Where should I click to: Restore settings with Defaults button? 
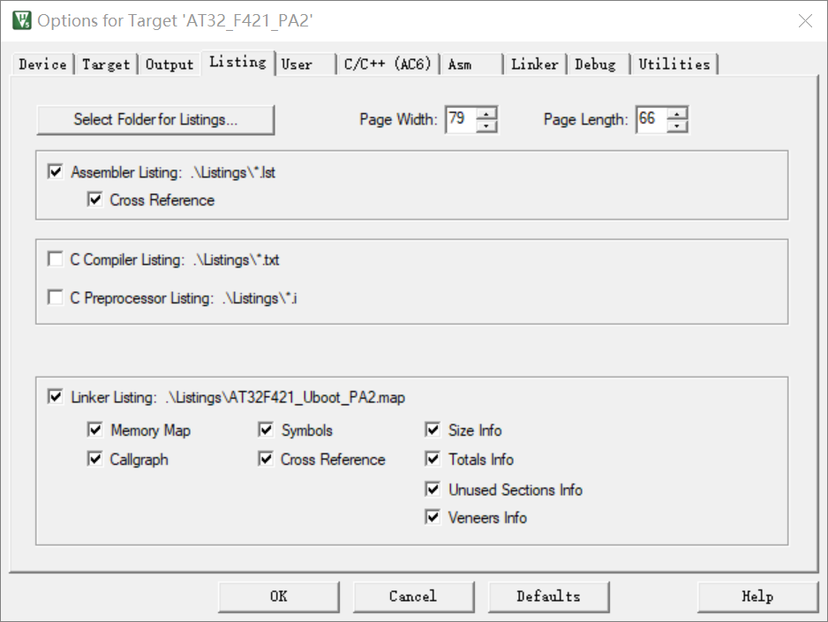[549, 596]
